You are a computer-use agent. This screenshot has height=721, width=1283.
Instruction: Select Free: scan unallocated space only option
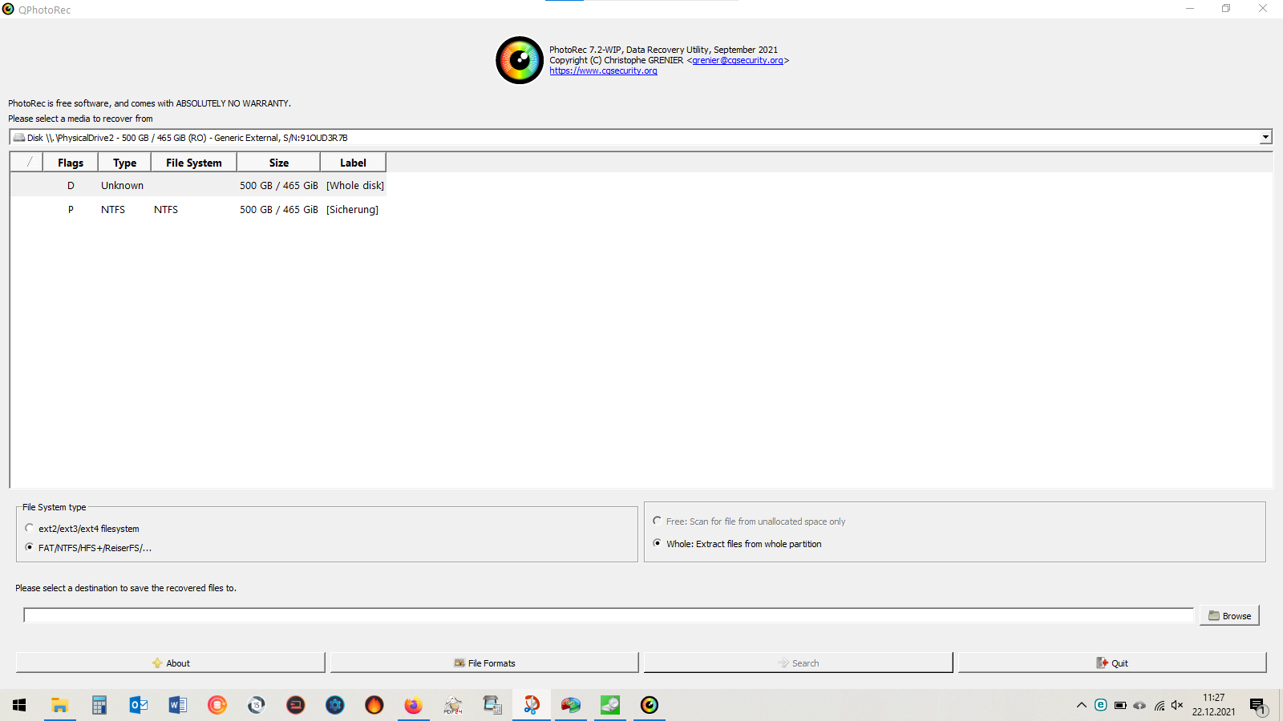coord(658,521)
